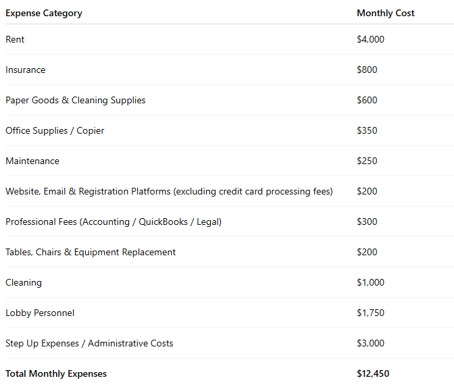Select Paper Goods & Cleaning Supplies
The image size is (454, 391).
coord(76,100)
